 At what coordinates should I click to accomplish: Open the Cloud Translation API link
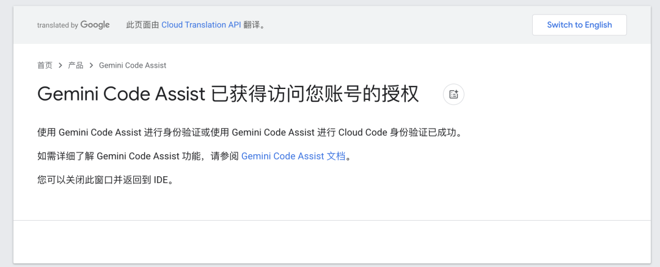pos(202,25)
